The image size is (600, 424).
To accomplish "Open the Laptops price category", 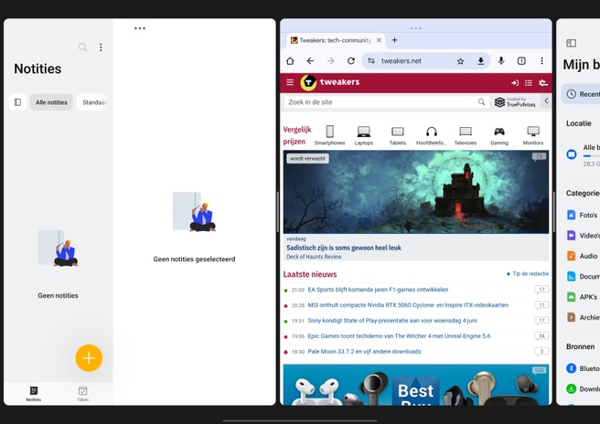I will [x=363, y=135].
